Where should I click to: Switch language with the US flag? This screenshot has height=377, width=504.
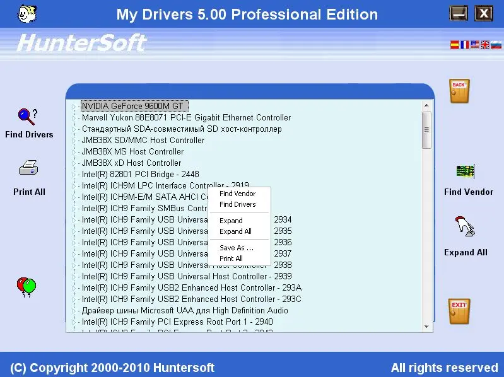[475, 45]
